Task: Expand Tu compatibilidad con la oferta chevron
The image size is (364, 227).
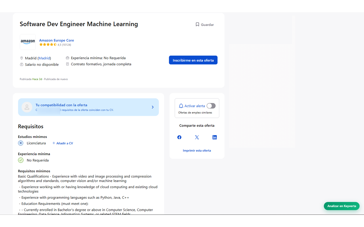Action: tap(153, 107)
